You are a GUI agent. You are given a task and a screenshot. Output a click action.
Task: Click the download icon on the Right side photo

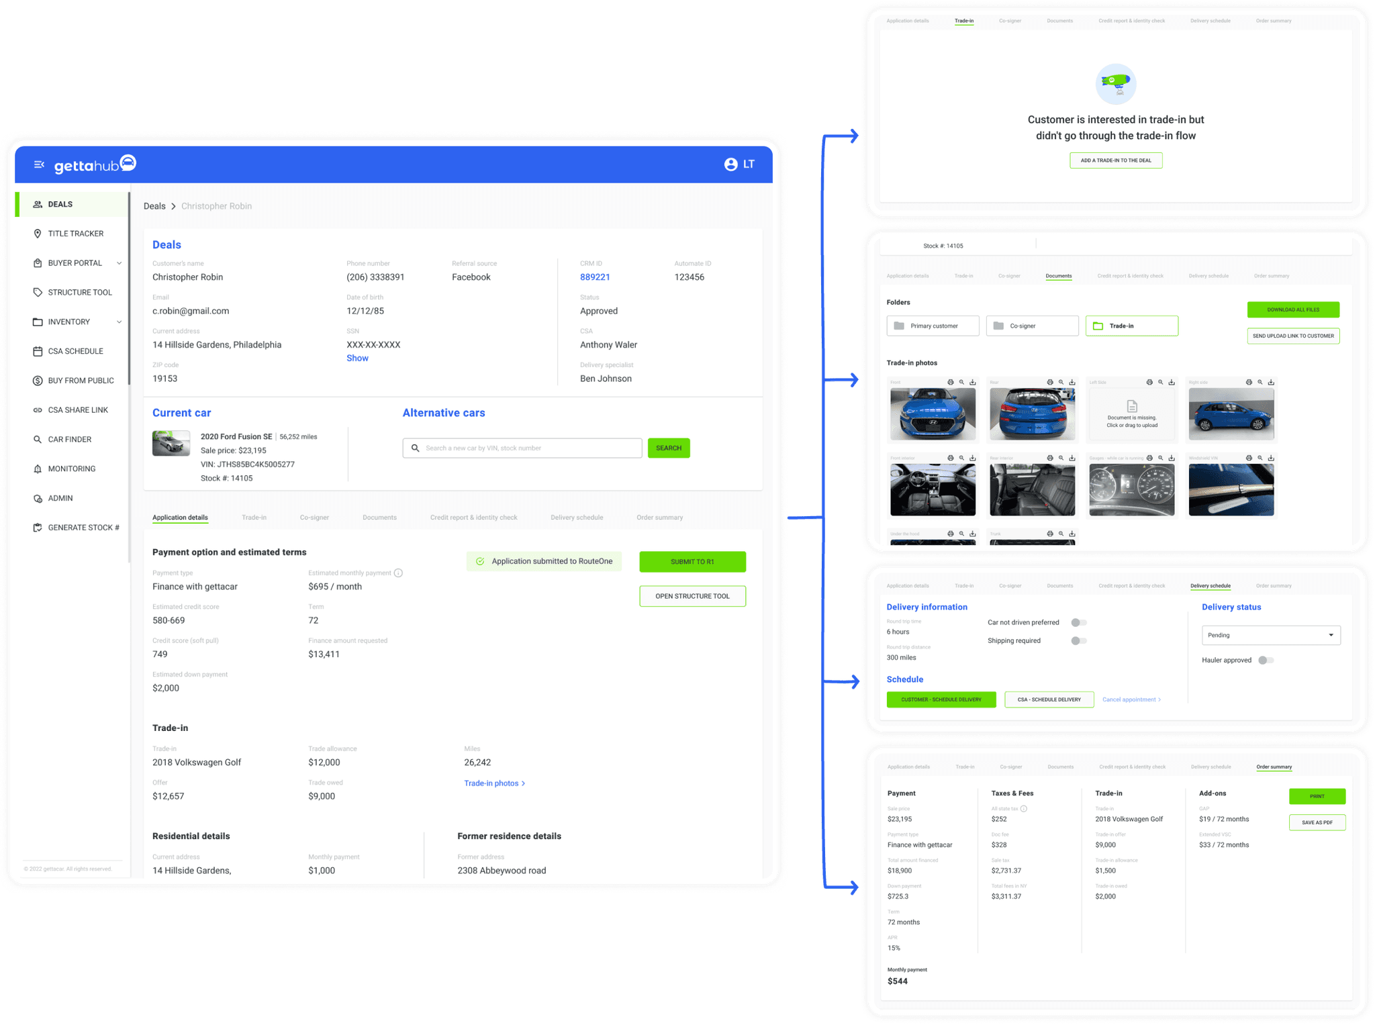tap(1271, 381)
